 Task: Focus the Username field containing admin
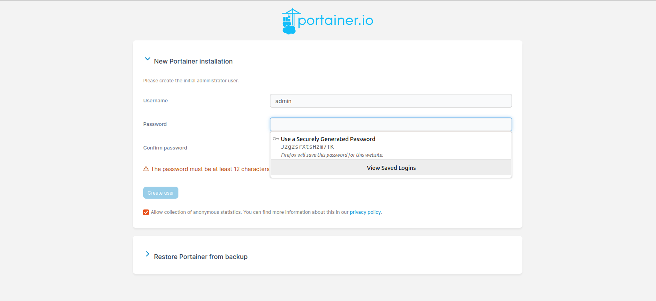tap(391, 101)
